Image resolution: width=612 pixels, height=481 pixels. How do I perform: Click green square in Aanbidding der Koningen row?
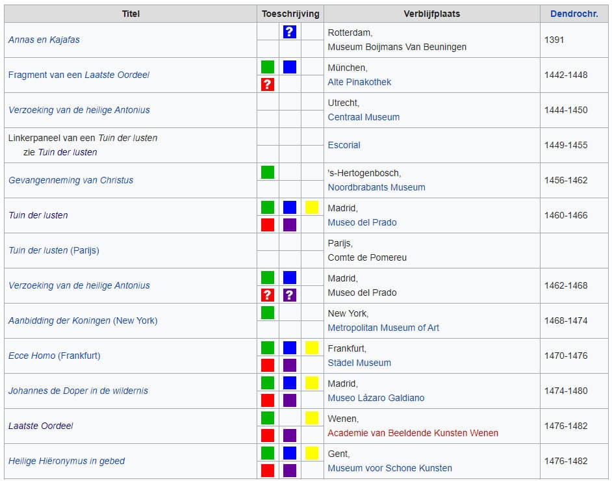268,313
